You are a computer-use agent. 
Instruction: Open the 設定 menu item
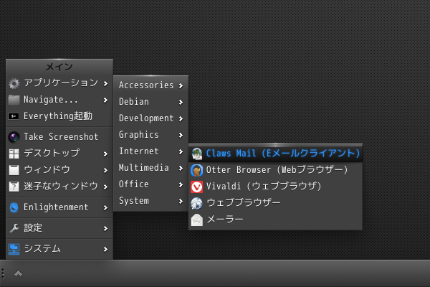click(x=59, y=228)
